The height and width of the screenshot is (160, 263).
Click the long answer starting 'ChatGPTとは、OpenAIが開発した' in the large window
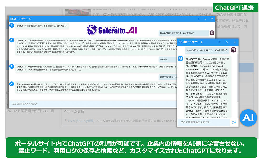pyautogui.click(x=96, y=46)
